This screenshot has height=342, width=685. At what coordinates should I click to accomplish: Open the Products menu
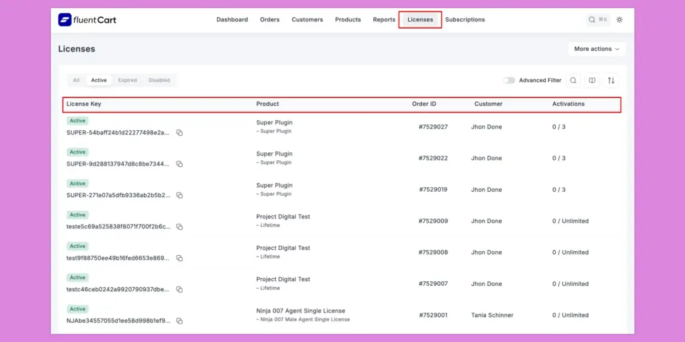(x=348, y=19)
